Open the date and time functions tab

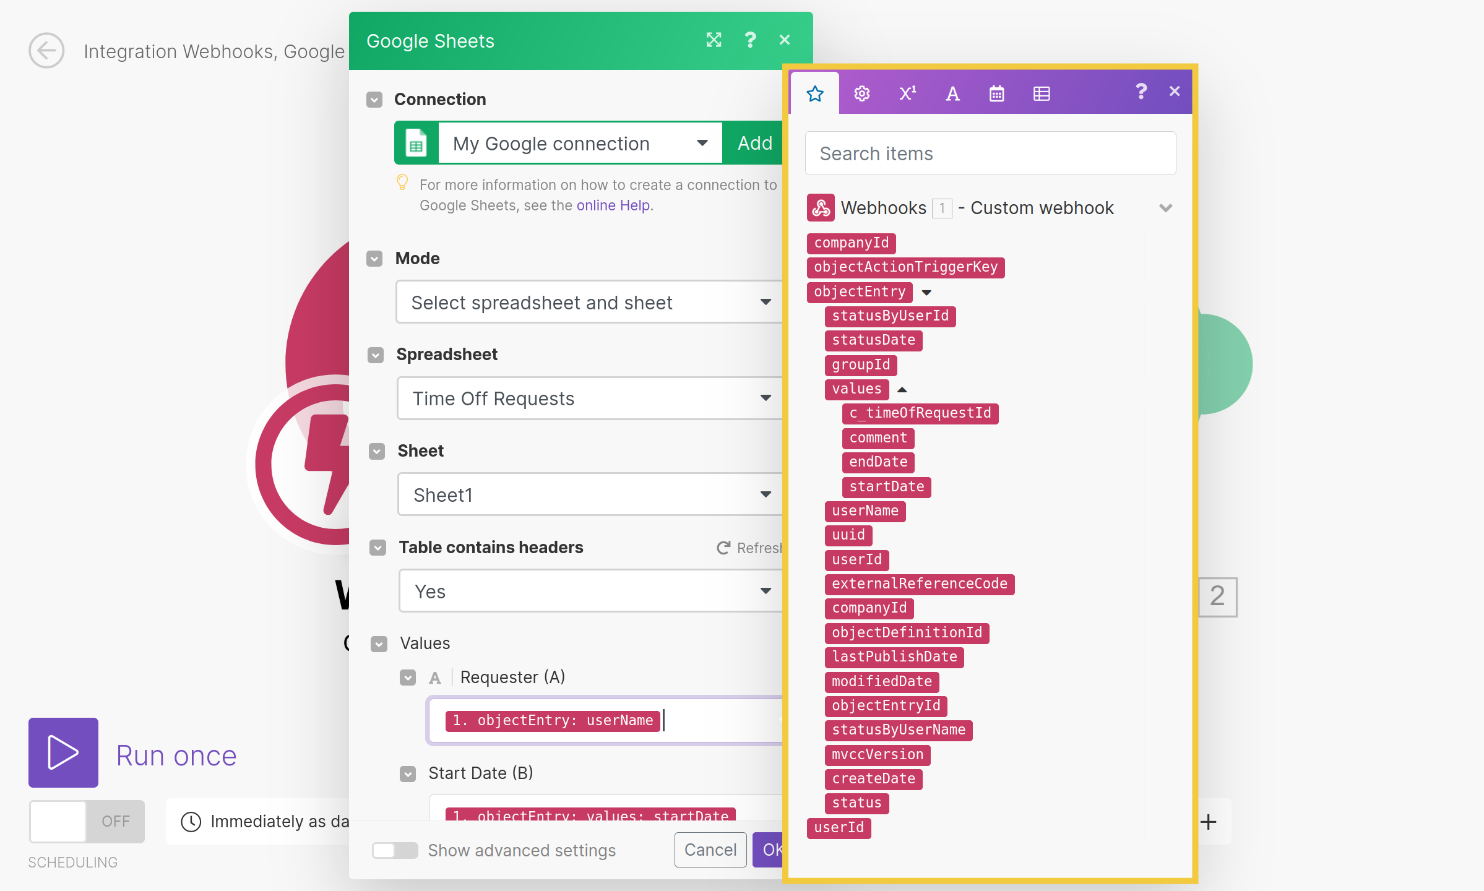(996, 94)
